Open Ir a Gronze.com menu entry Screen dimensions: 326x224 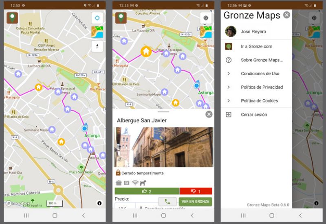coord(256,46)
